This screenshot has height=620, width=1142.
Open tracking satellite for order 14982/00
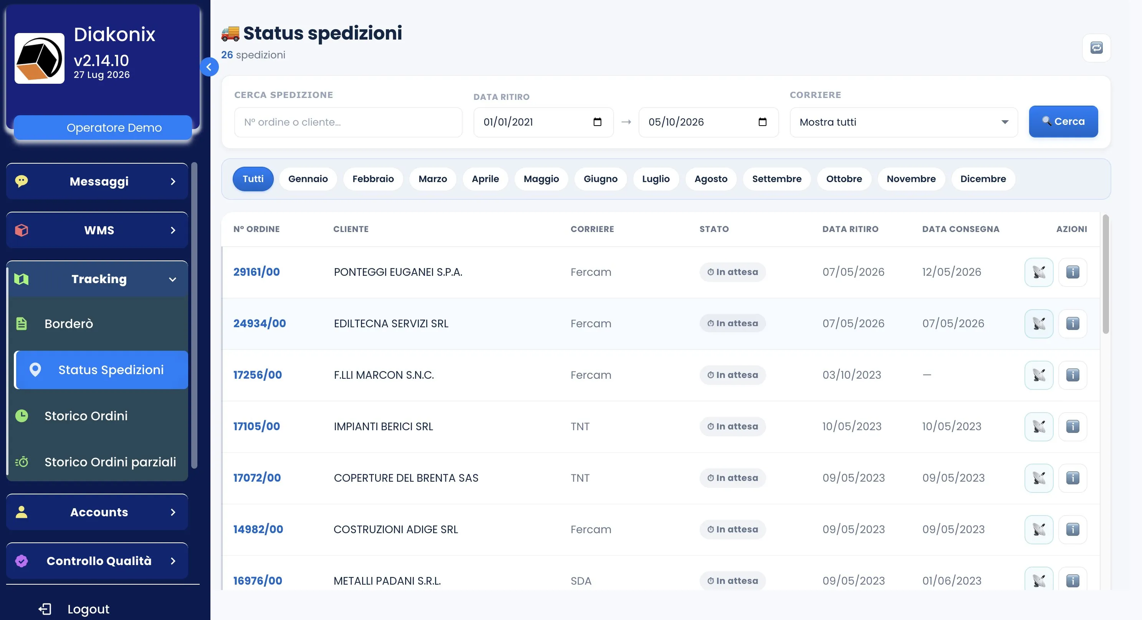1039,529
